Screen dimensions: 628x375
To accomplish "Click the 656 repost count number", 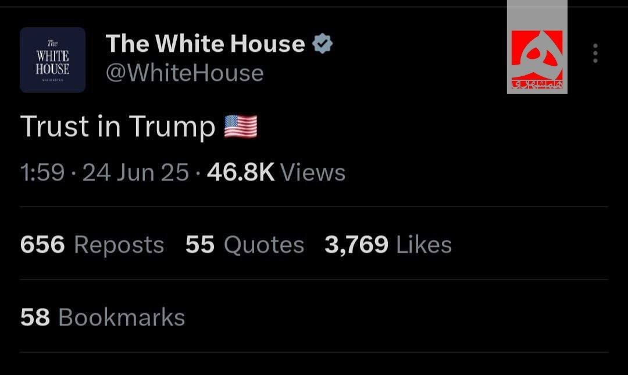I will pyautogui.click(x=42, y=245).
